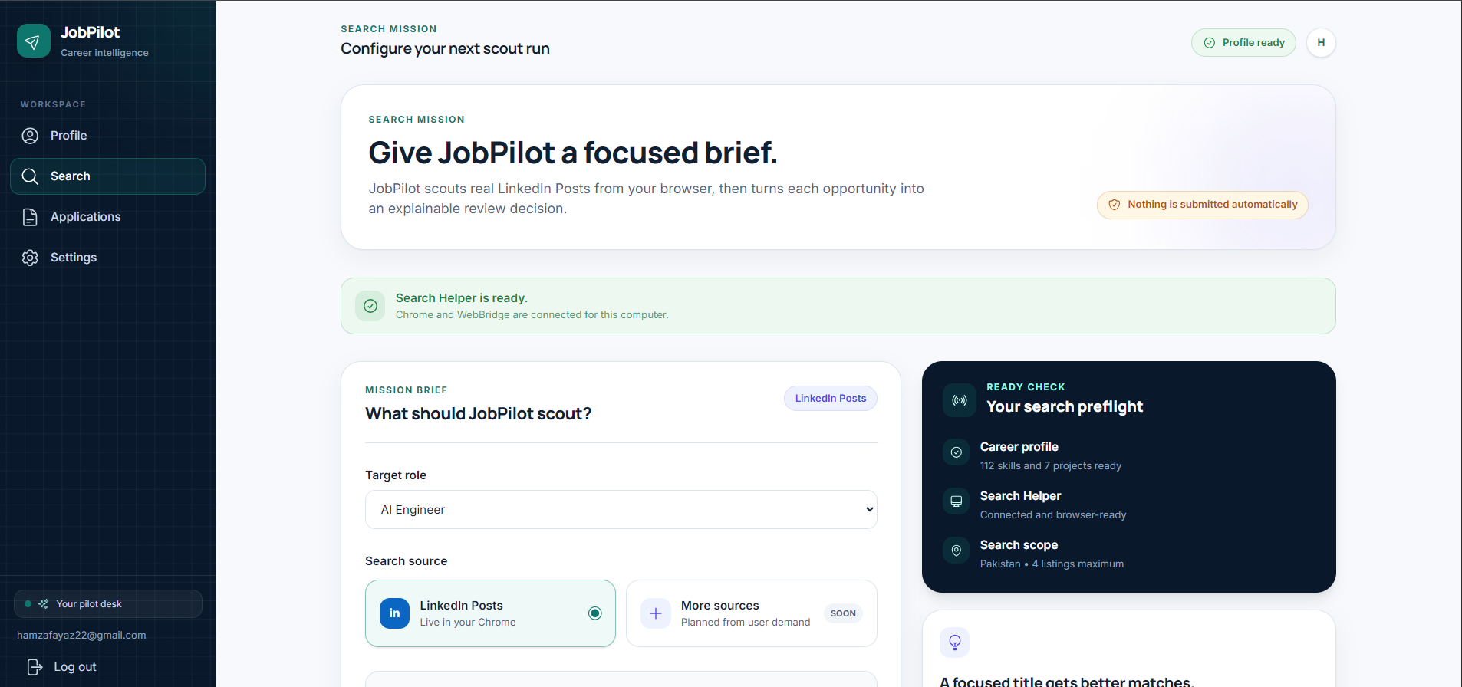The image size is (1462, 687).
Task: Click the Career profile check icon
Action: pyautogui.click(x=957, y=452)
